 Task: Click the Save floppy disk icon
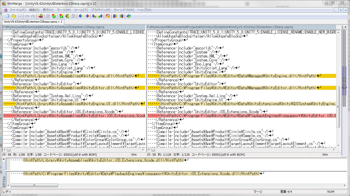[x=20, y=16]
